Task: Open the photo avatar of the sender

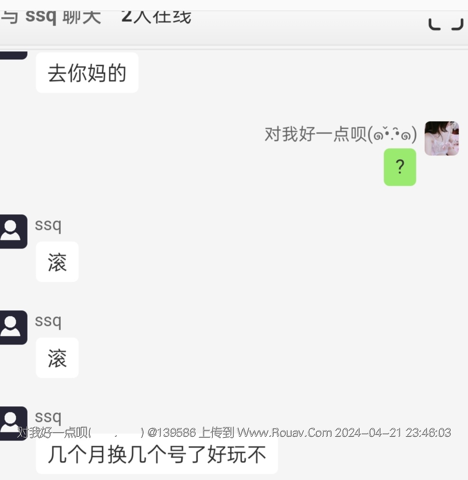Action: pos(442,138)
